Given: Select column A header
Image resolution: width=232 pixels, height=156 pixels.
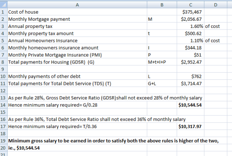Looking at the screenshot, I should (x=77, y=5).
